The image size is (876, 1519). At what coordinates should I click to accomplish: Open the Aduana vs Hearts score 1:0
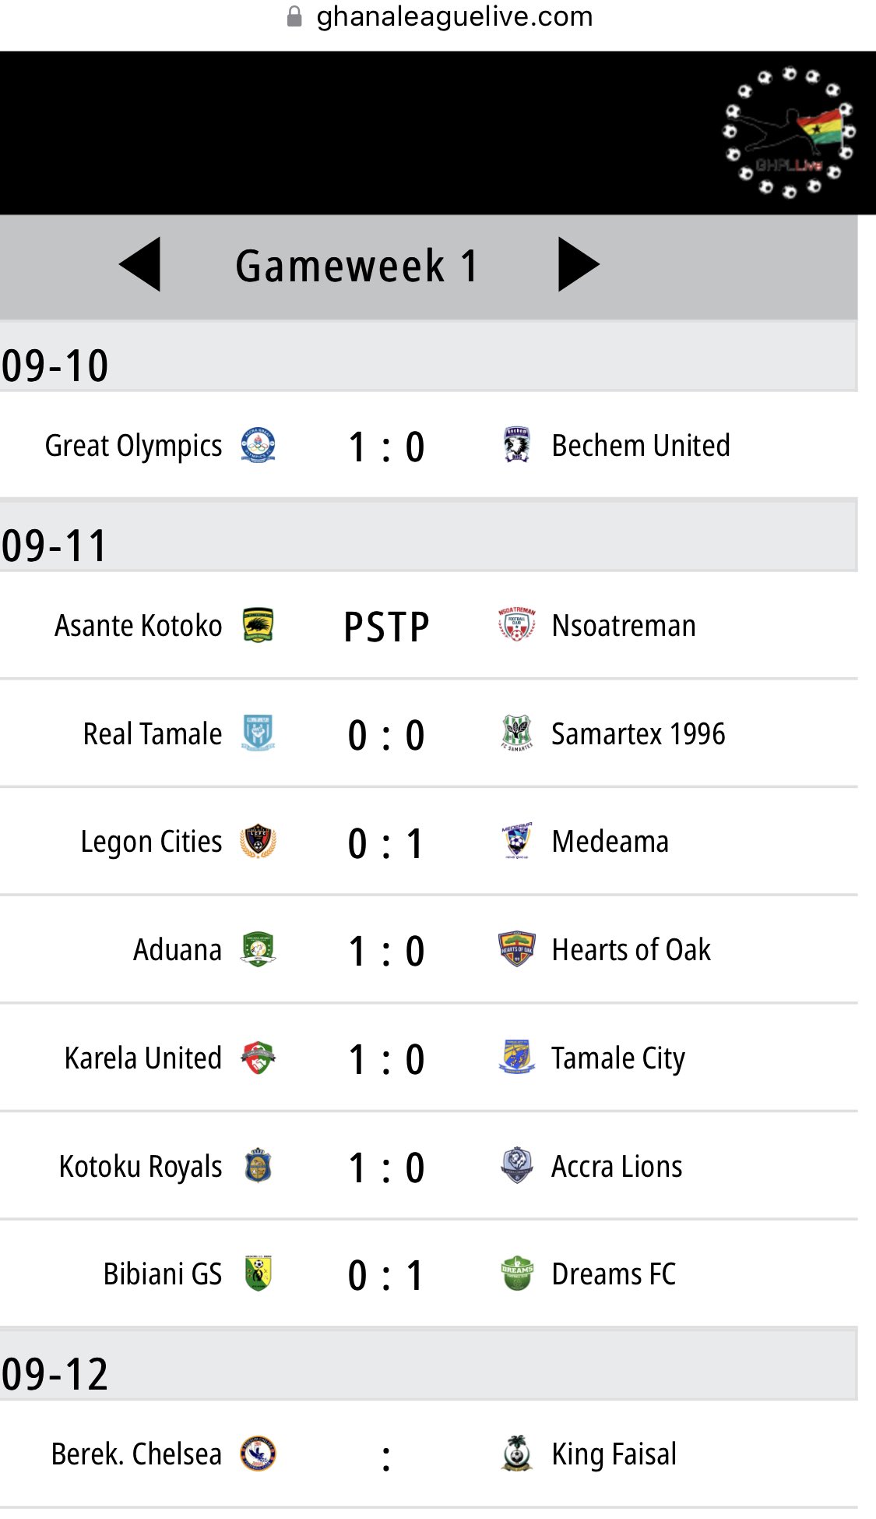386,951
